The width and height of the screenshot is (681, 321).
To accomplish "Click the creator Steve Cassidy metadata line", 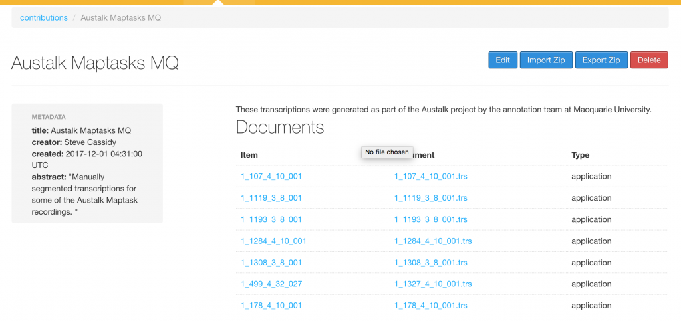I will [x=74, y=142].
